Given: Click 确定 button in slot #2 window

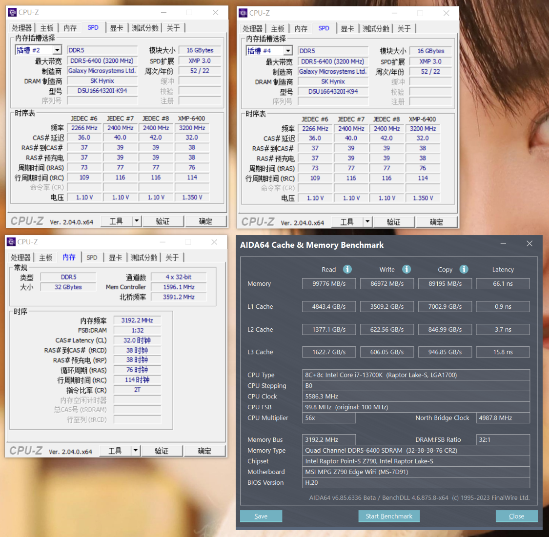Looking at the screenshot, I should click(205, 221).
